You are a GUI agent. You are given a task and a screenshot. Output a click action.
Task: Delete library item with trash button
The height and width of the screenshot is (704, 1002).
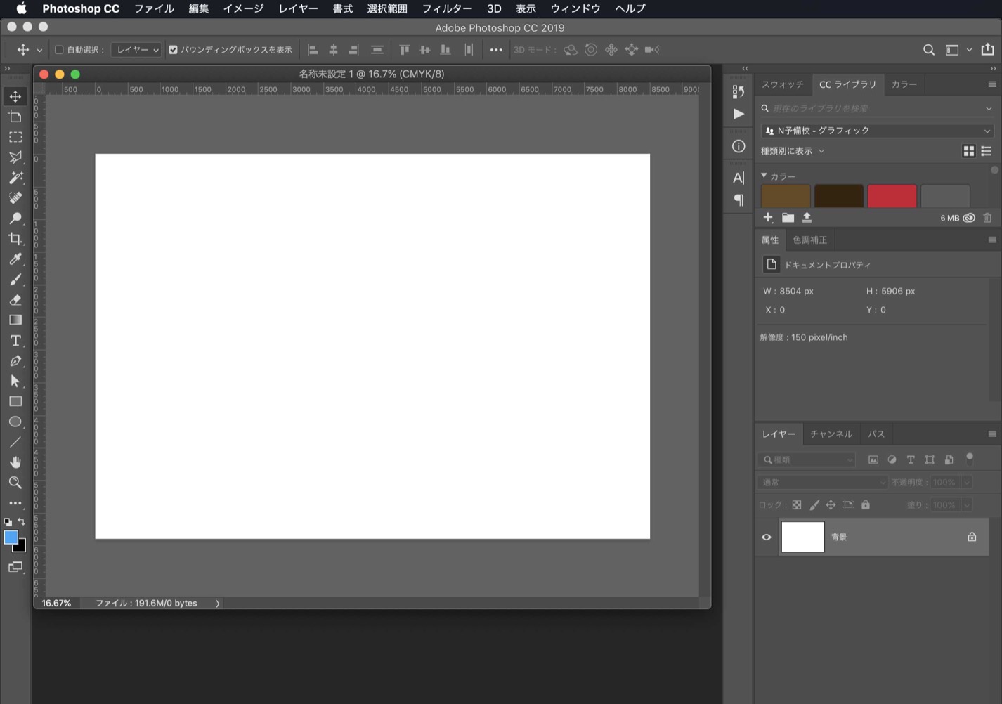pos(987,218)
